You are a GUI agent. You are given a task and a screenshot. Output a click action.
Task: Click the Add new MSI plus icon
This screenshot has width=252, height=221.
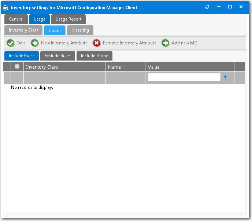click(x=166, y=43)
